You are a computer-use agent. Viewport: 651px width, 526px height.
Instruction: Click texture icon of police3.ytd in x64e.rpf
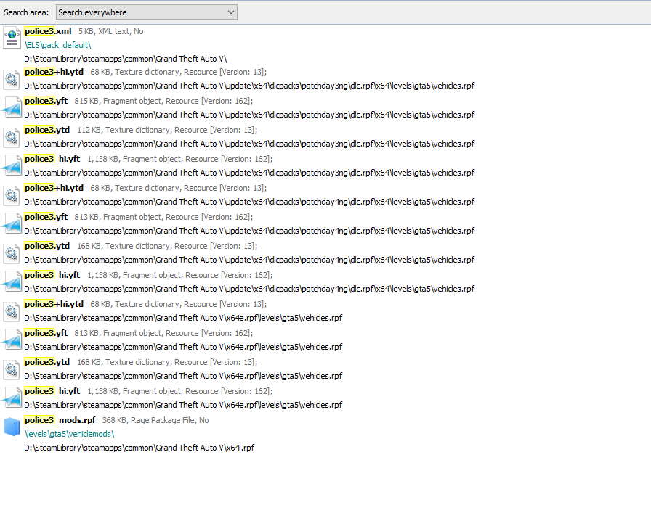tap(12, 369)
